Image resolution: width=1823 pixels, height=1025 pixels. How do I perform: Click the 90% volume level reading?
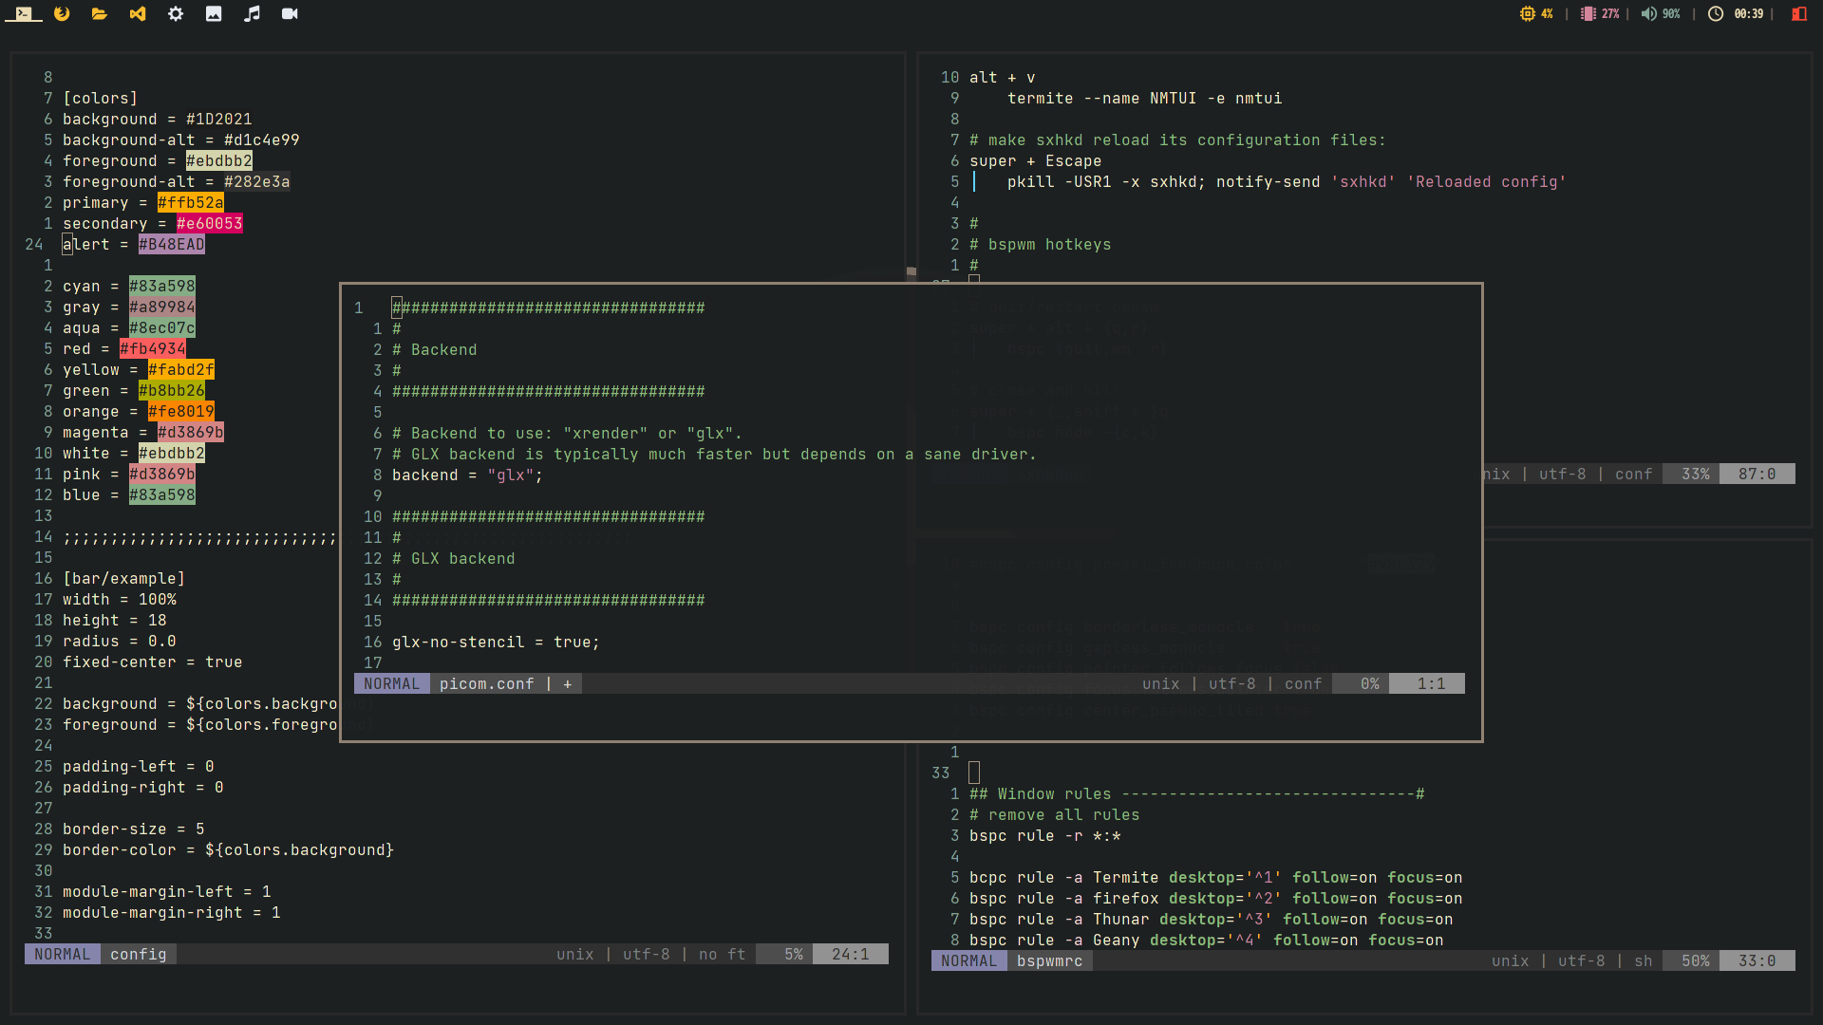tap(1671, 14)
